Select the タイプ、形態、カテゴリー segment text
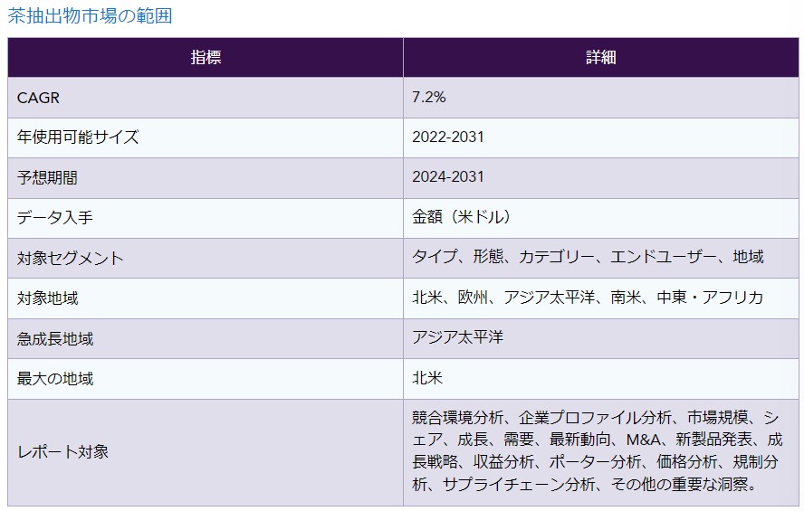 [589, 257]
